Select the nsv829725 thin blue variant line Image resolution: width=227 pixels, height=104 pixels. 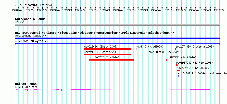[117, 44]
